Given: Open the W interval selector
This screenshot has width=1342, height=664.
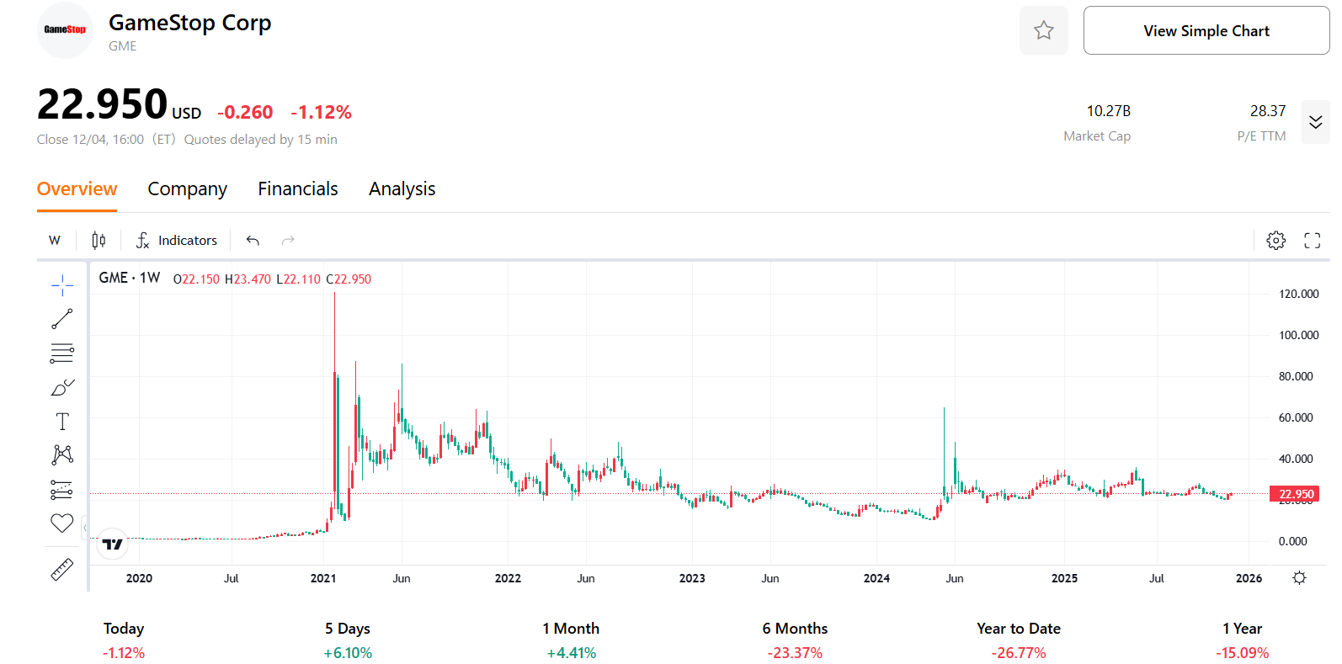Looking at the screenshot, I should point(55,241).
